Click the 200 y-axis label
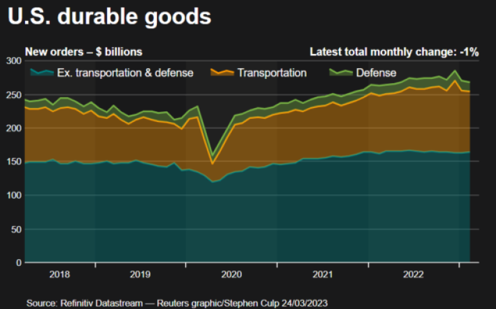 (x=14, y=128)
